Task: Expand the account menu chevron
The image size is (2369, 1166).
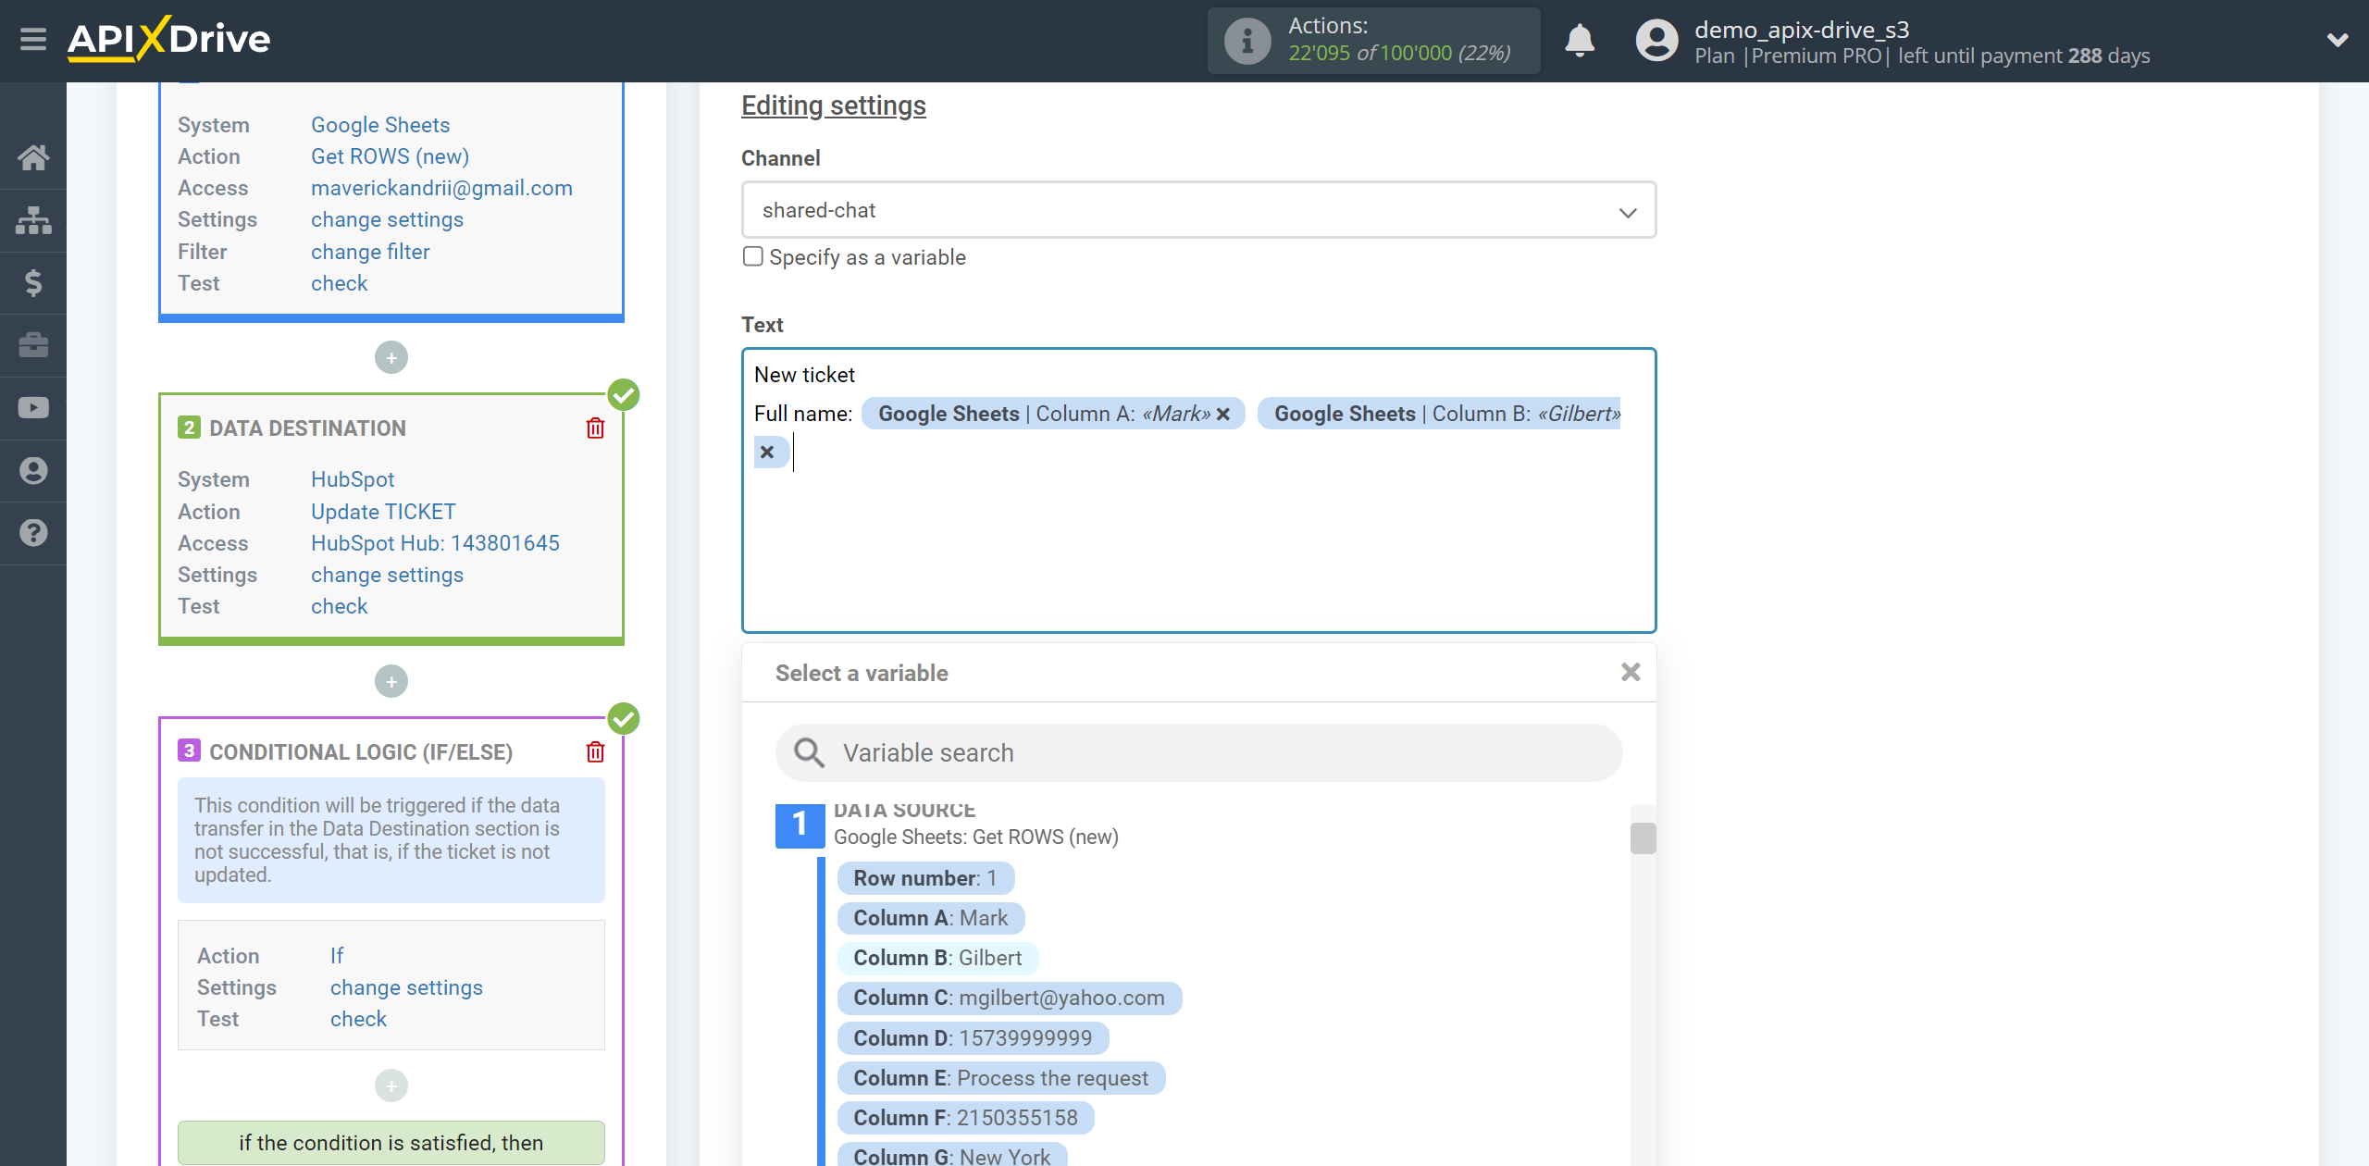Action: 2338,40
